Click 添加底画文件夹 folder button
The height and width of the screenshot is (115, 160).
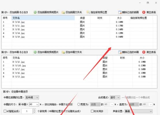[x=72, y=12]
